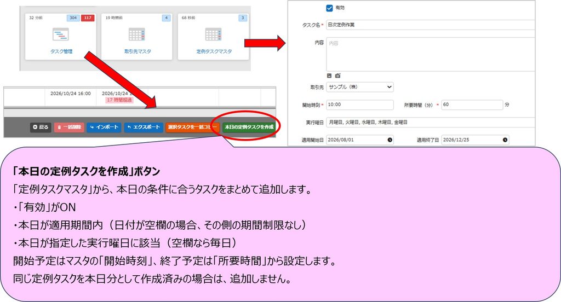This screenshot has height=302, width=561.
Task: Click the 適用開始日 field 2026/08/01
Action: tap(360, 140)
